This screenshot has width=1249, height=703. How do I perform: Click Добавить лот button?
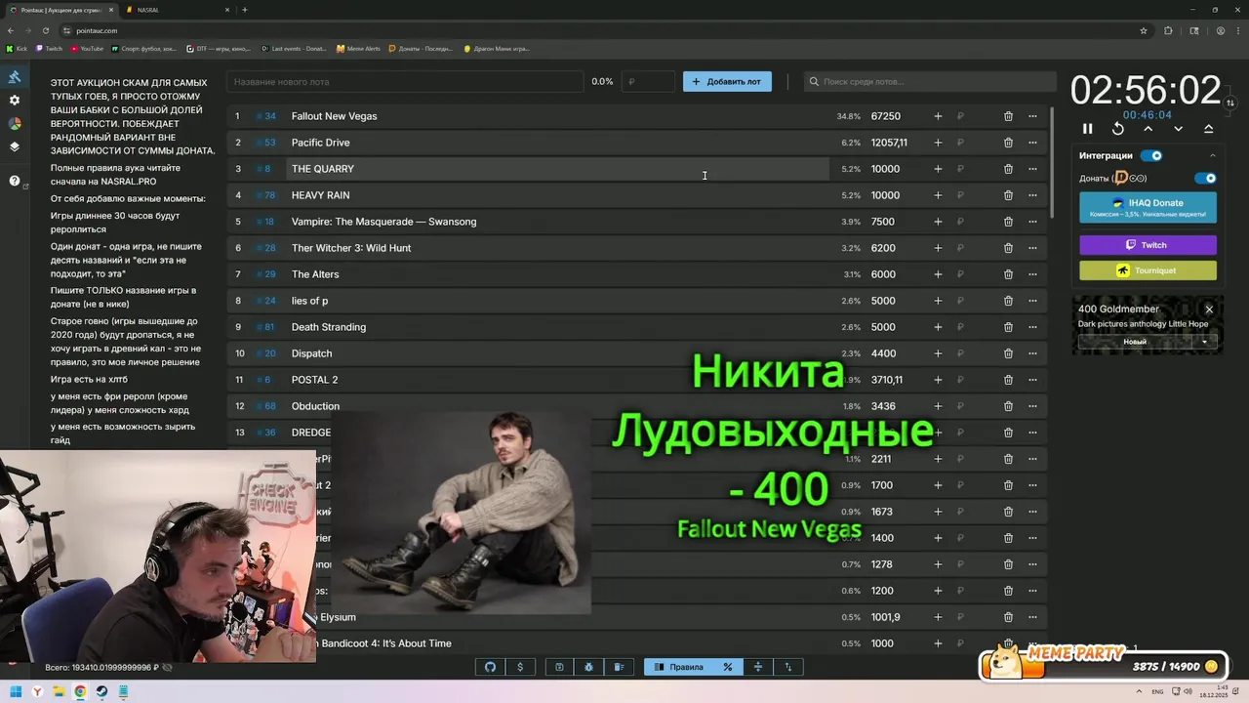coord(727,82)
